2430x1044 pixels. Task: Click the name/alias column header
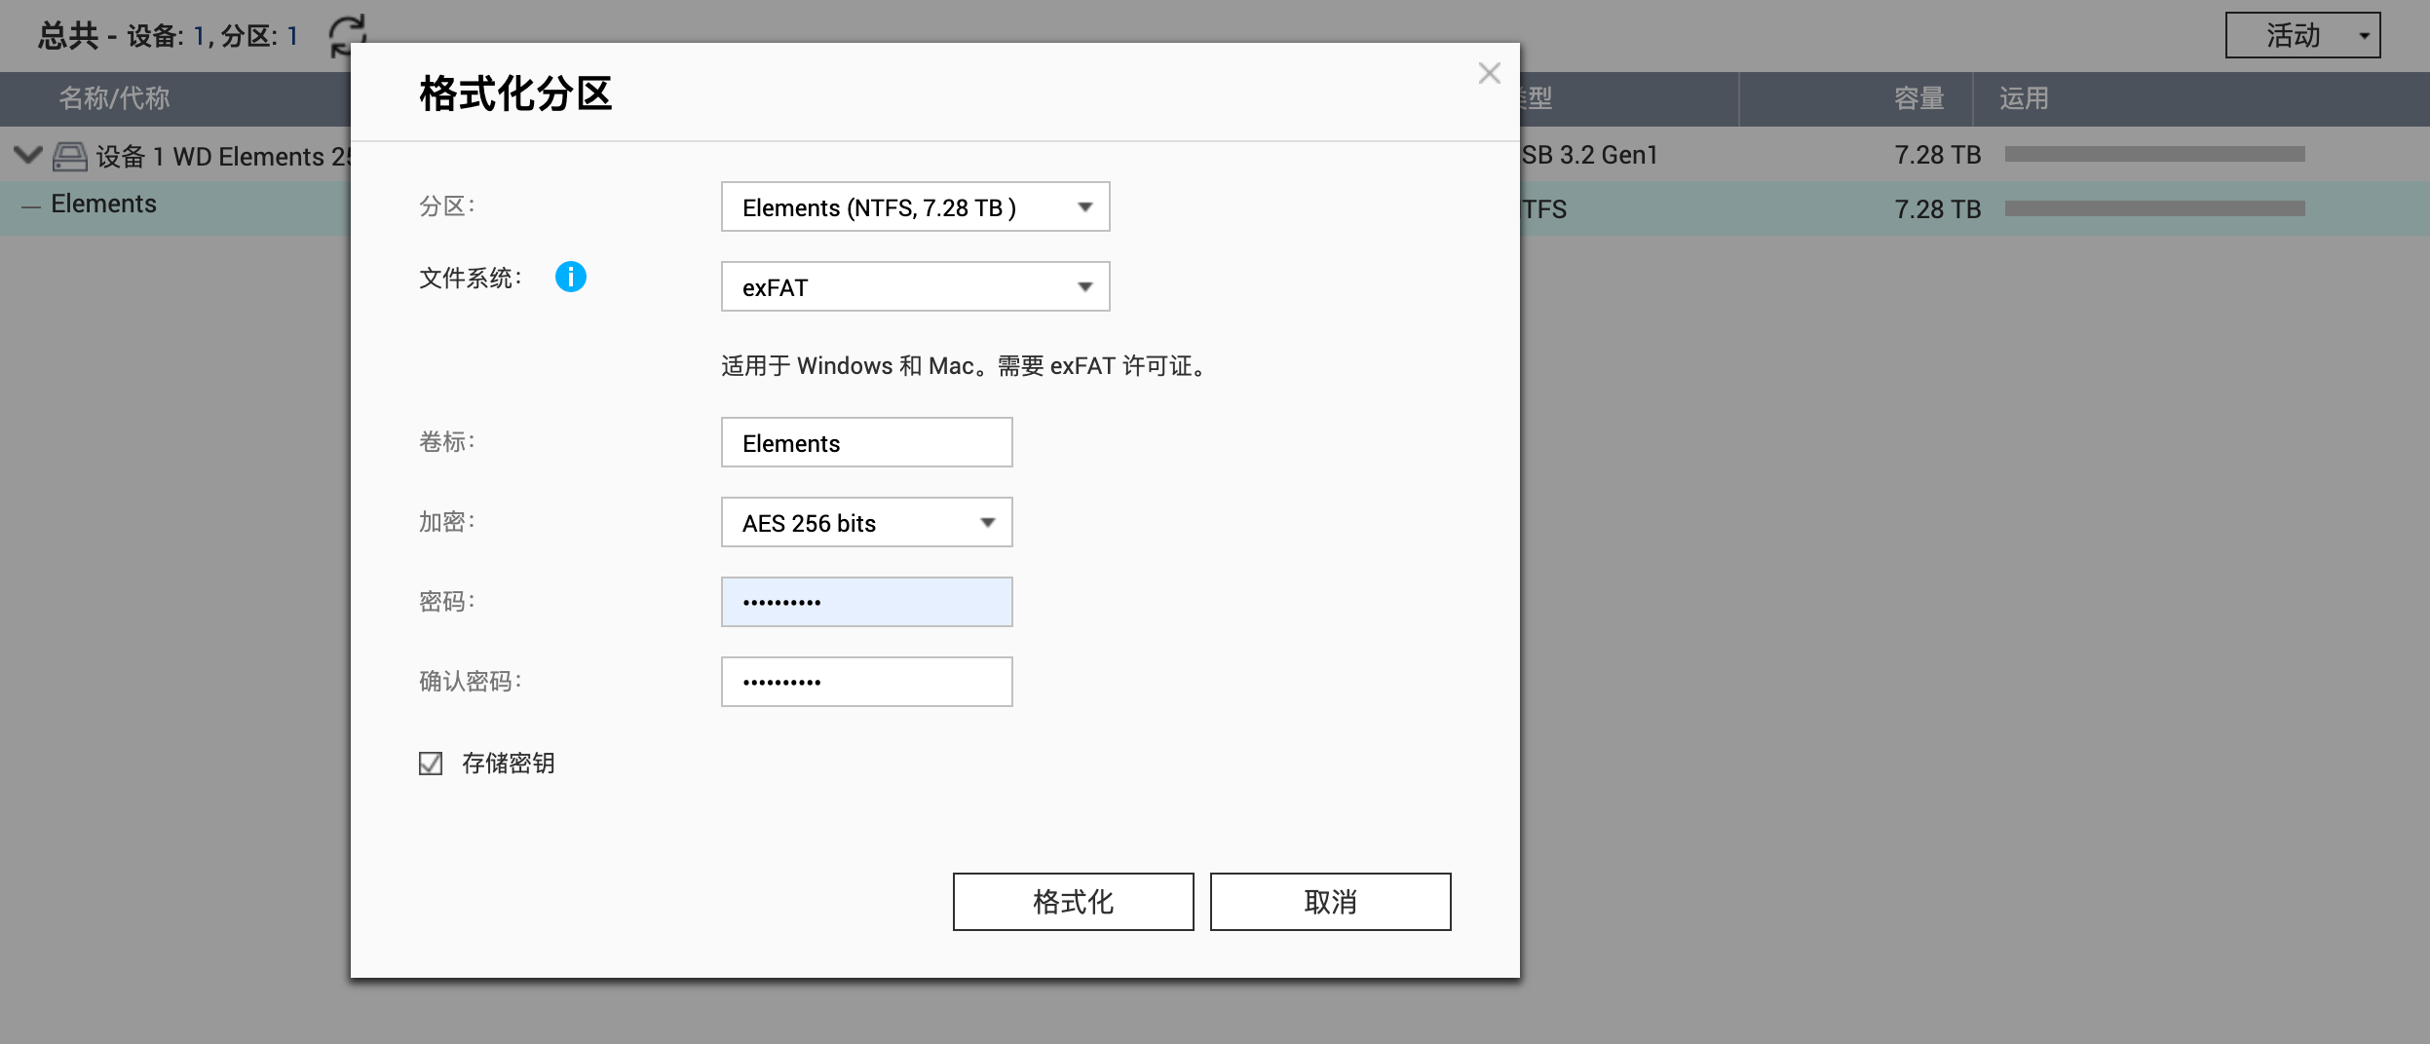[x=114, y=98]
